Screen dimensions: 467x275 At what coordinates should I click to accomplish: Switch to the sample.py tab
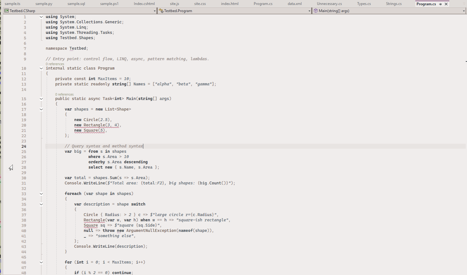pyautogui.click(x=44, y=4)
